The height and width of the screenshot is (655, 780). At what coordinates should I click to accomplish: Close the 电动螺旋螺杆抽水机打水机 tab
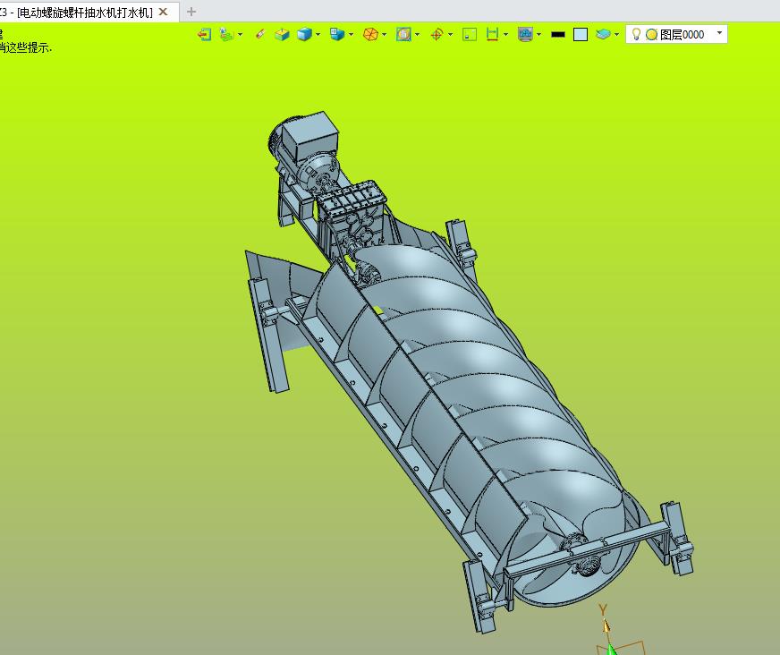[x=163, y=12]
